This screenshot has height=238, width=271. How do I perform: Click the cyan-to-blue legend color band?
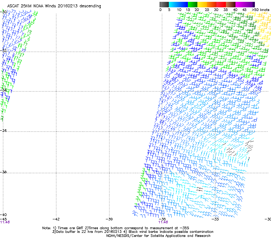point(178,4)
